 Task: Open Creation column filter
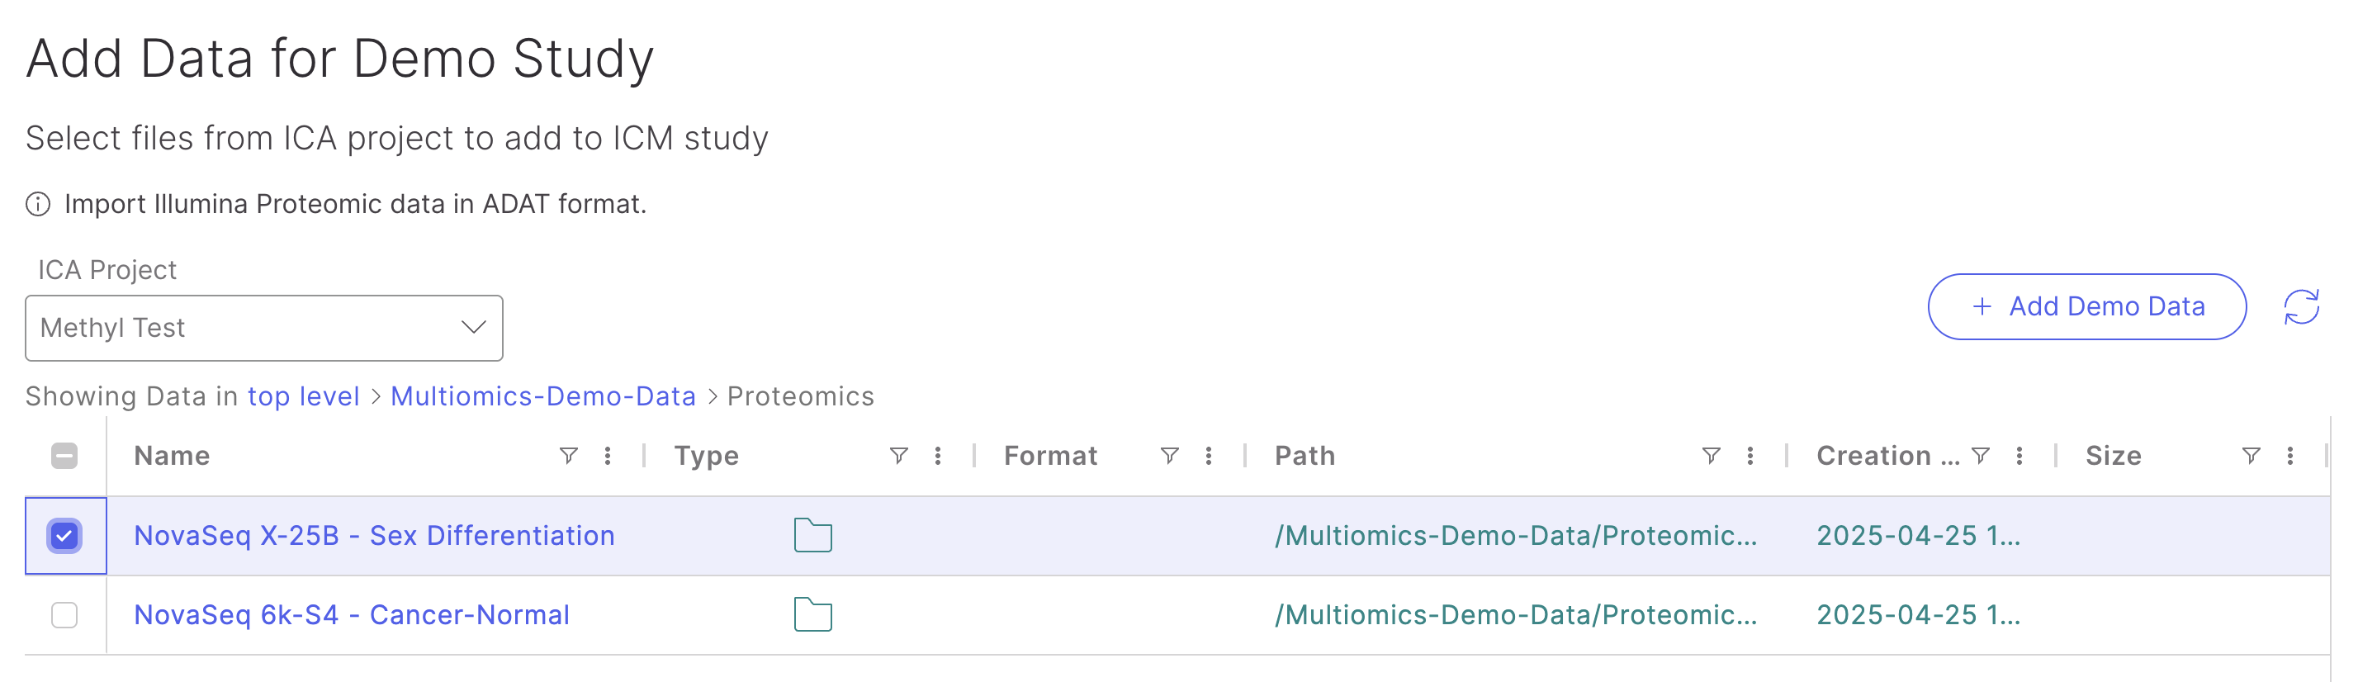(x=1981, y=456)
